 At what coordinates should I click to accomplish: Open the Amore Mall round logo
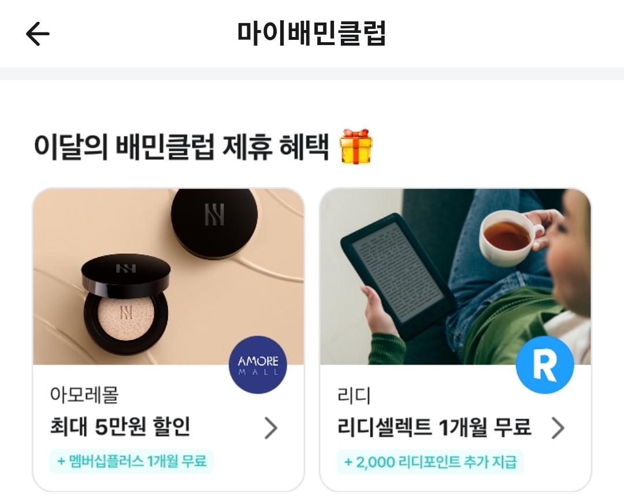[x=258, y=365]
